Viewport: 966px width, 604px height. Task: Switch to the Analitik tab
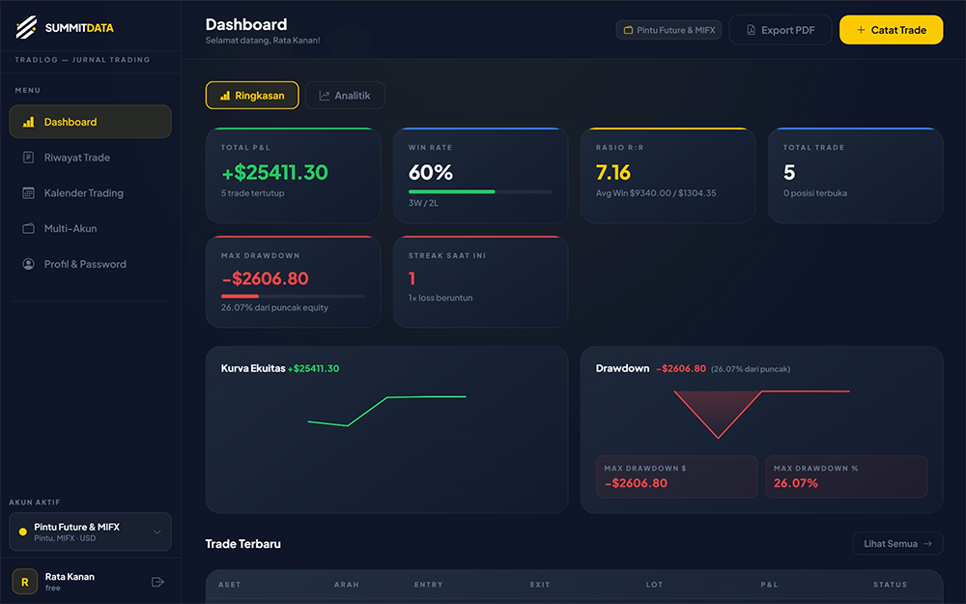(x=345, y=95)
